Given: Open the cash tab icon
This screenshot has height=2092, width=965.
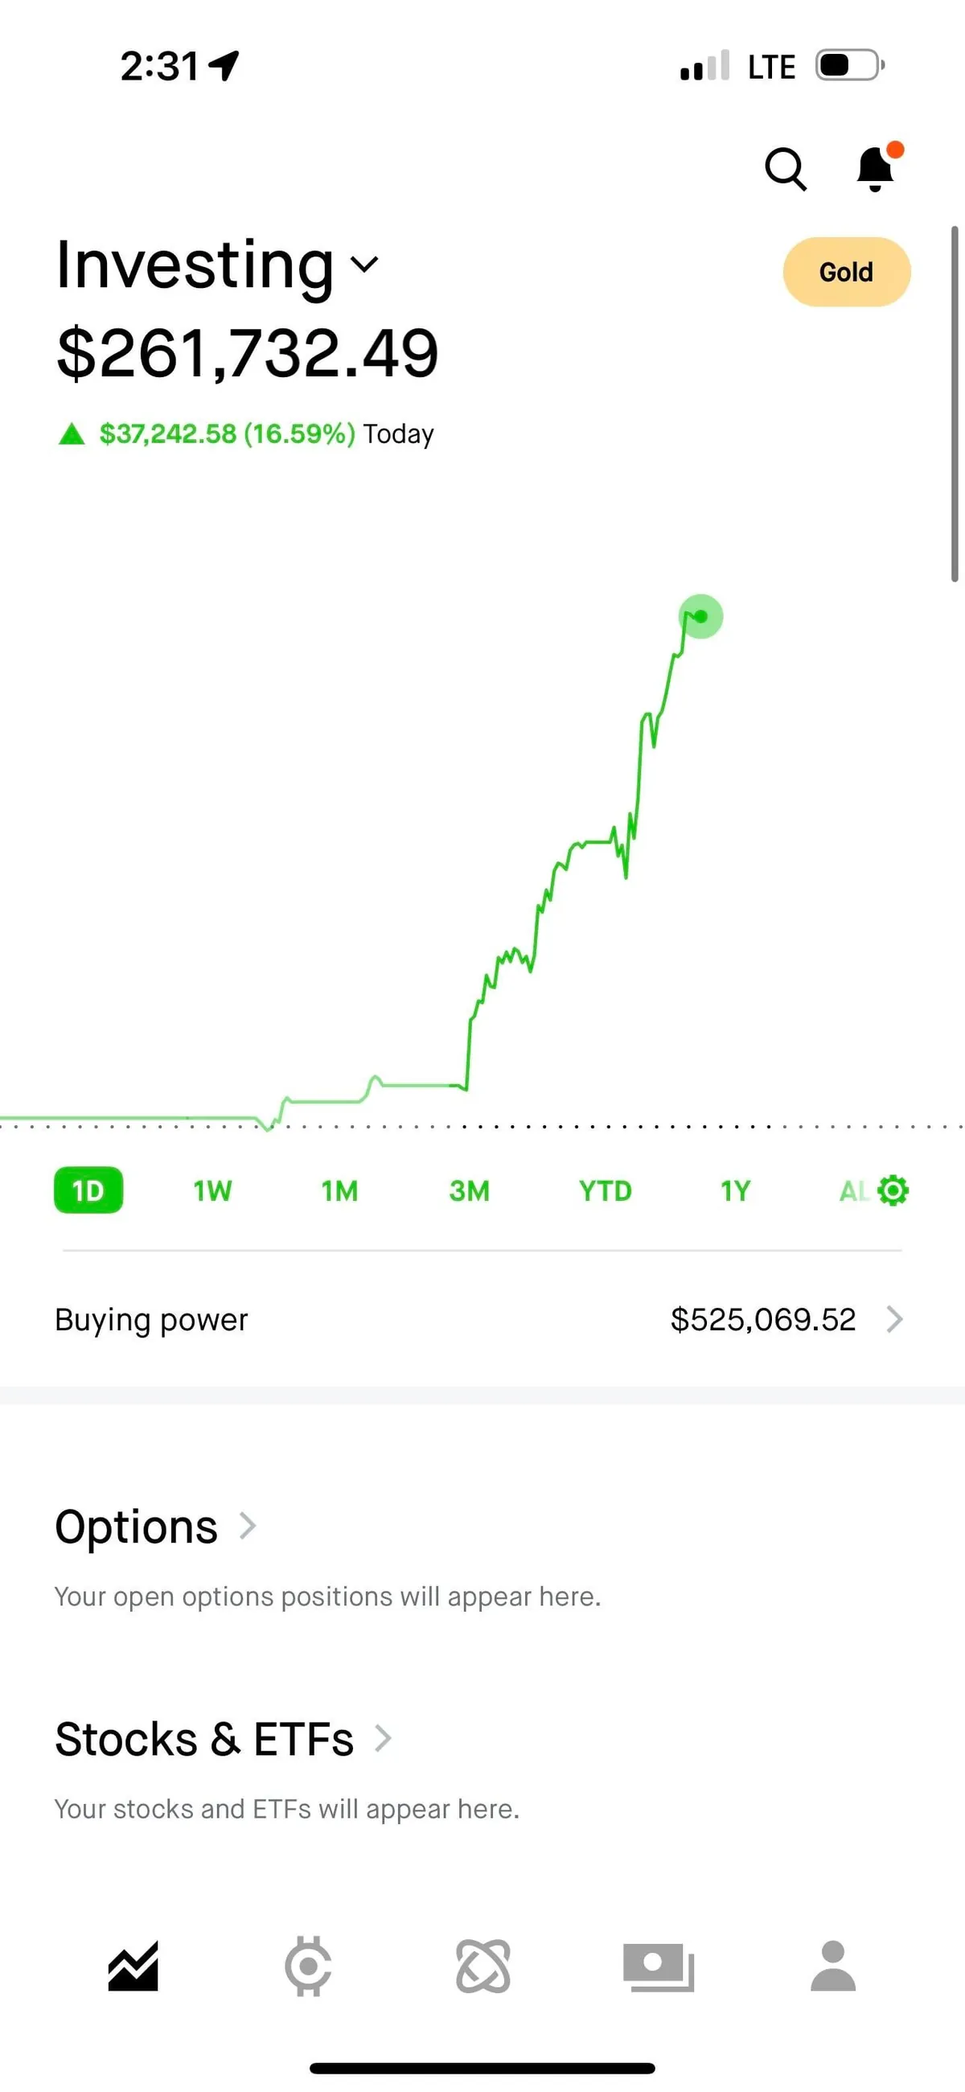Looking at the screenshot, I should [x=658, y=1966].
